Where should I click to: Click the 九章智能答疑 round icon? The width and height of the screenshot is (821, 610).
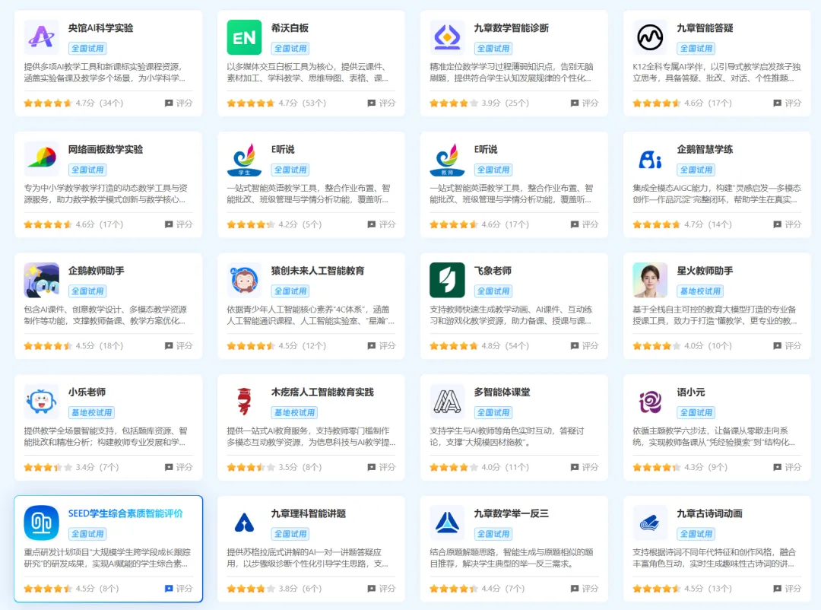coord(650,37)
